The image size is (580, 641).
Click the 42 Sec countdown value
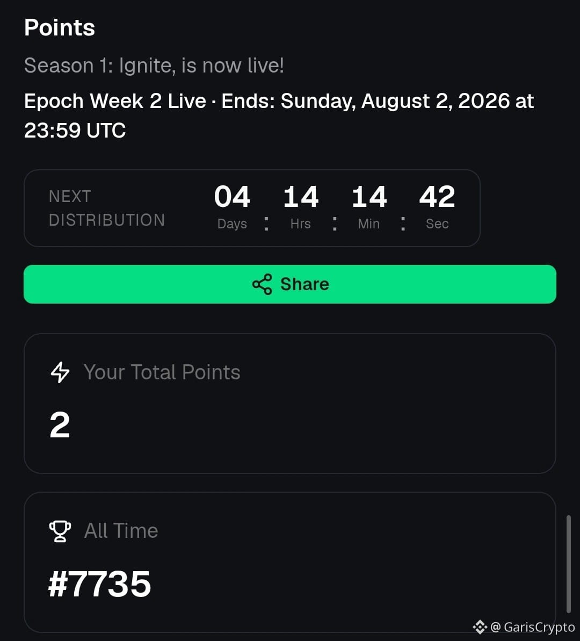pyautogui.click(x=437, y=197)
